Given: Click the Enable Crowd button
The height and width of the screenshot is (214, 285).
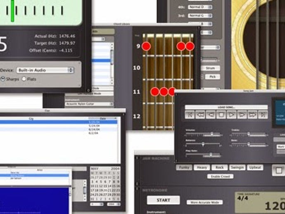Looking at the screenshot, I should pos(220,176).
